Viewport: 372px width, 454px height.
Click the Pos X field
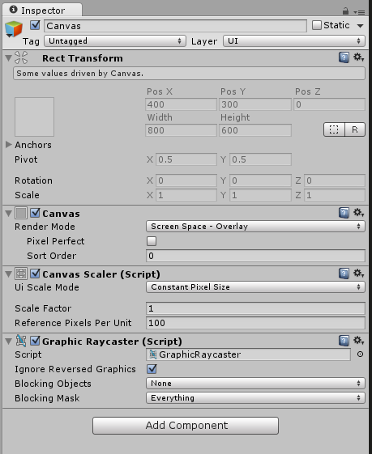click(181, 104)
